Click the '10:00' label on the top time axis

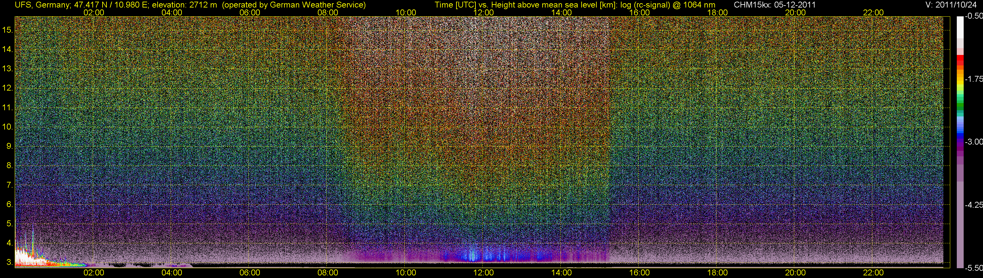pyautogui.click(x=406, y=12)
